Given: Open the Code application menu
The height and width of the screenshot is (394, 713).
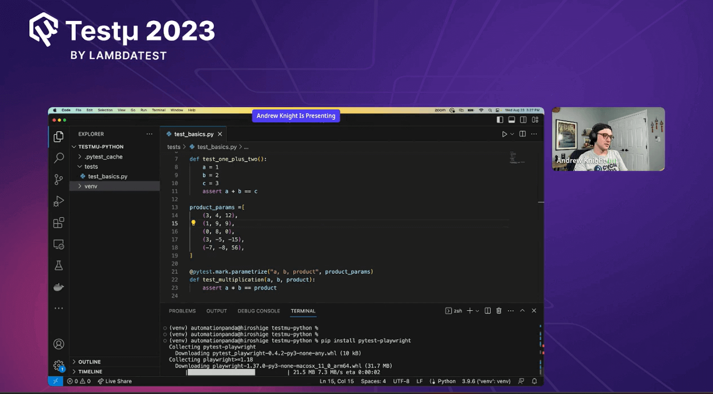Looking at the screenshot, I should (66, 110).
